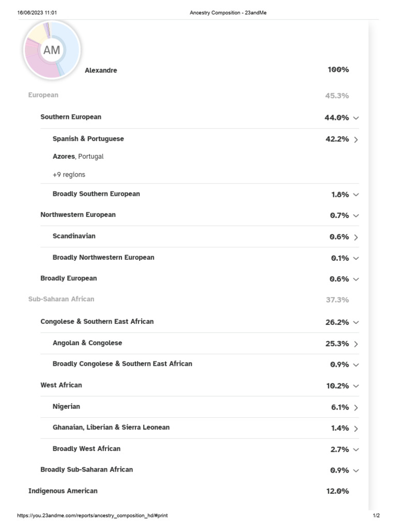This screenshot has height=529, width=397.
Task: Toggle Congolese & Southern East African chevron
Action: tap(356, 322)
